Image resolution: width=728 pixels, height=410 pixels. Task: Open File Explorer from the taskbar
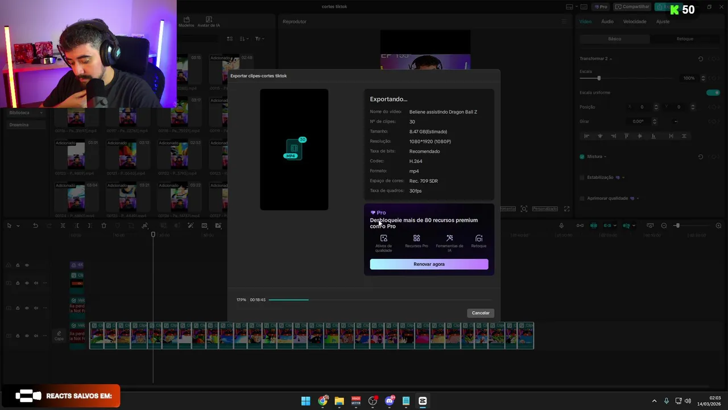[x=339, y=401]
